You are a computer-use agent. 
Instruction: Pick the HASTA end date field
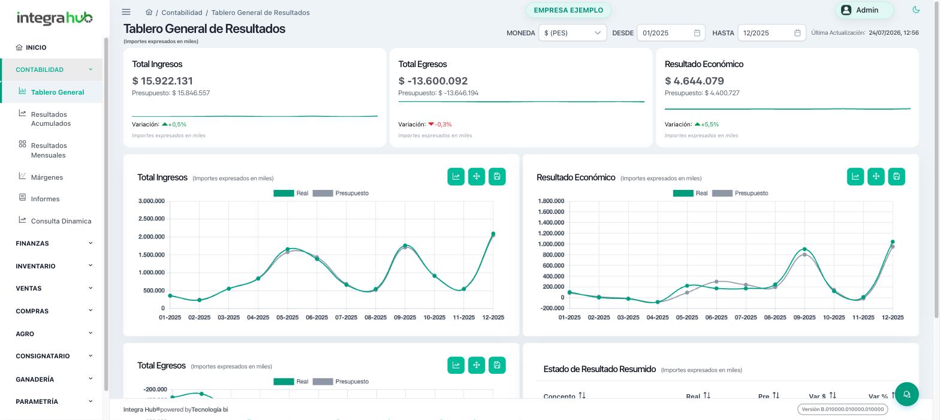(x=772, y=33)
